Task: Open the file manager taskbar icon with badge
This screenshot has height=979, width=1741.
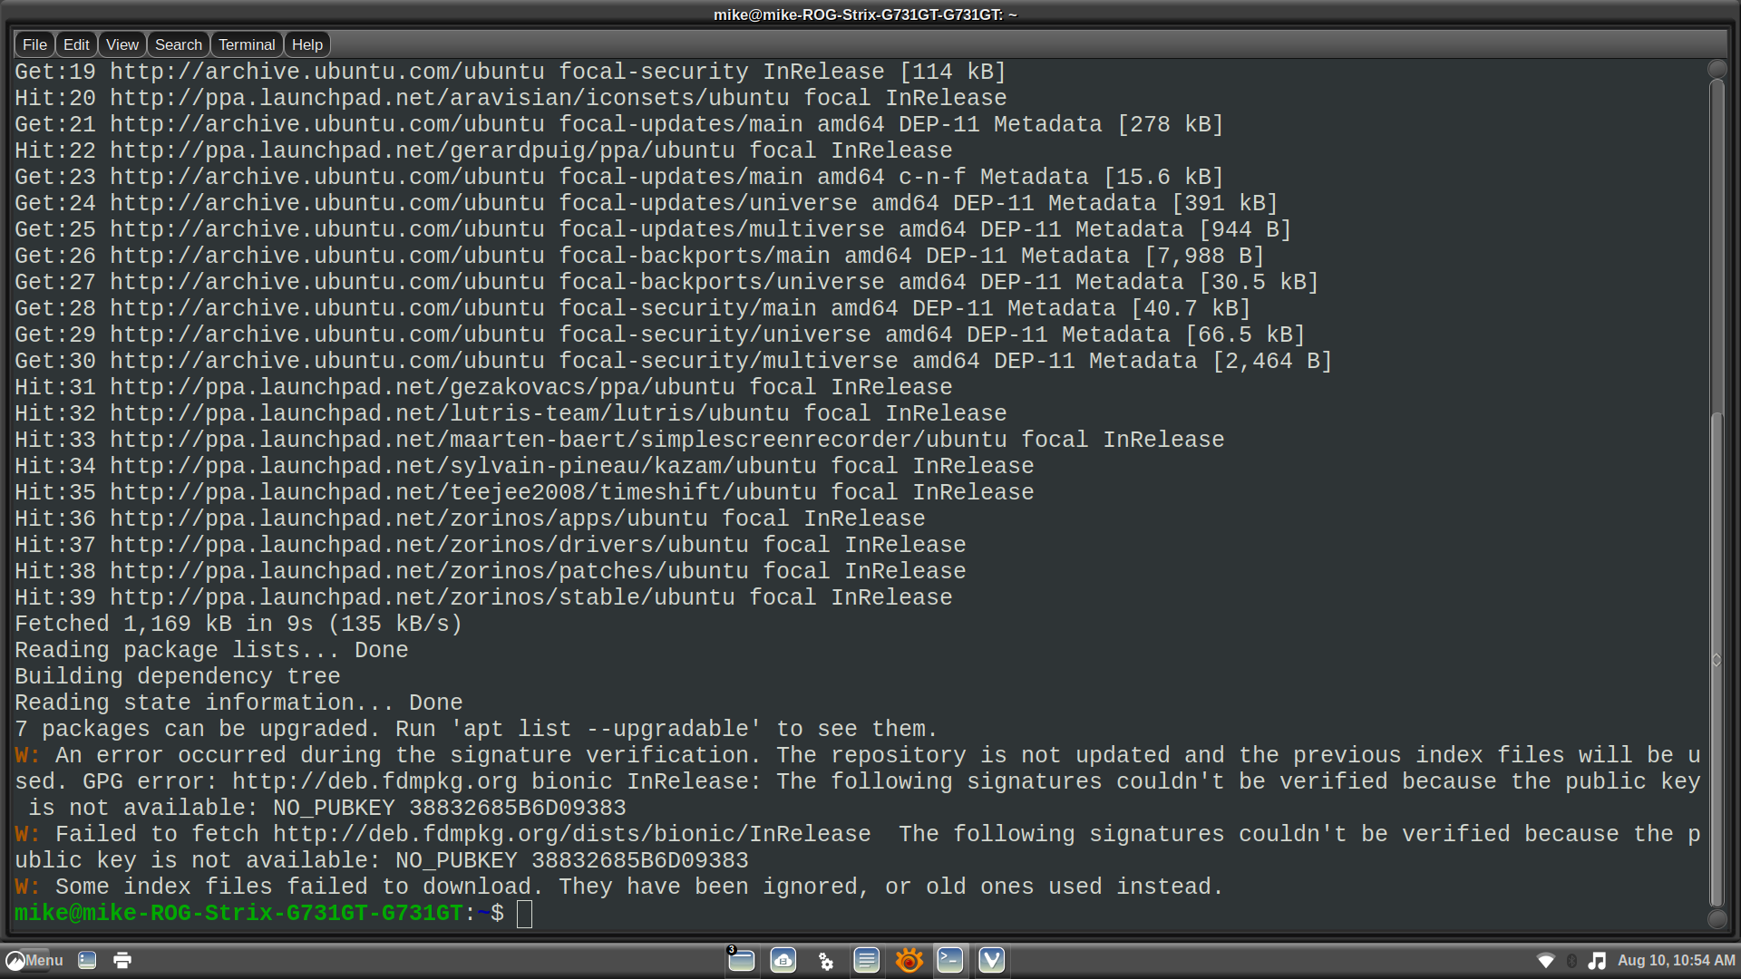Action: point(741,960)
